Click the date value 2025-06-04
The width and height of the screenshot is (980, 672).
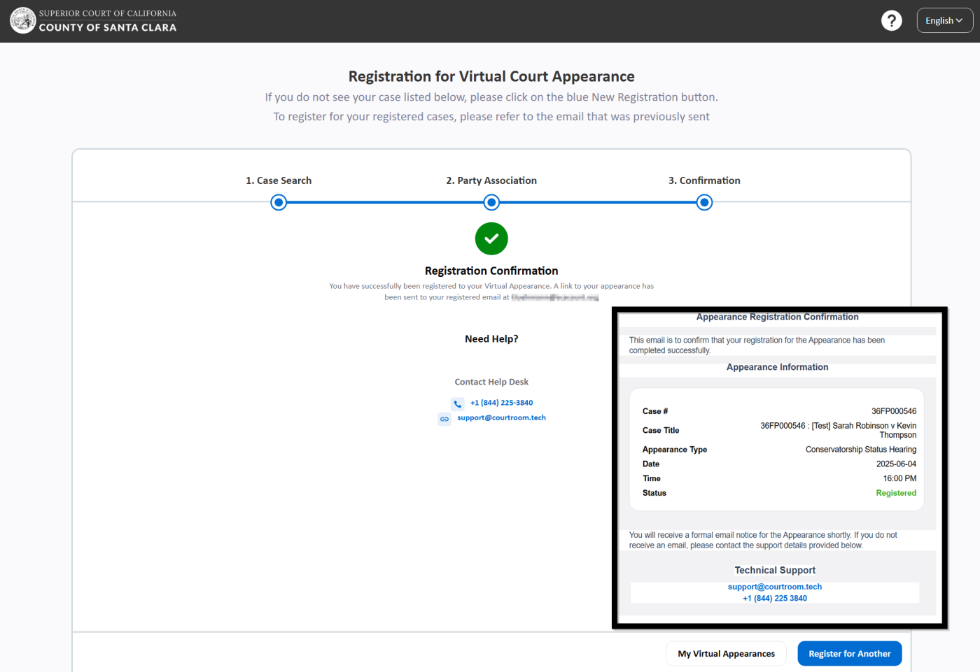point(896,464)
